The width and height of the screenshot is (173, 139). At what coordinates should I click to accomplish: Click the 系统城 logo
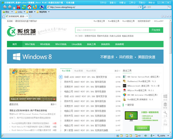(21, 31)
